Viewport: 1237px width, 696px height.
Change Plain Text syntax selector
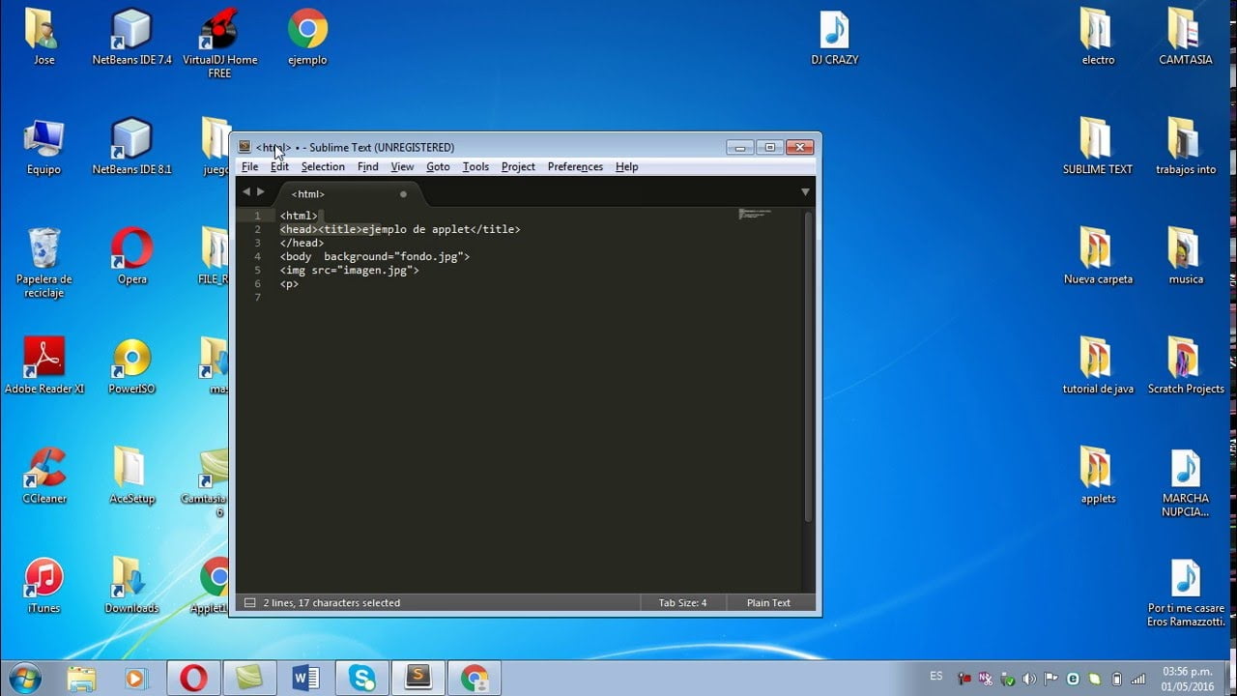tap(768, 602)
